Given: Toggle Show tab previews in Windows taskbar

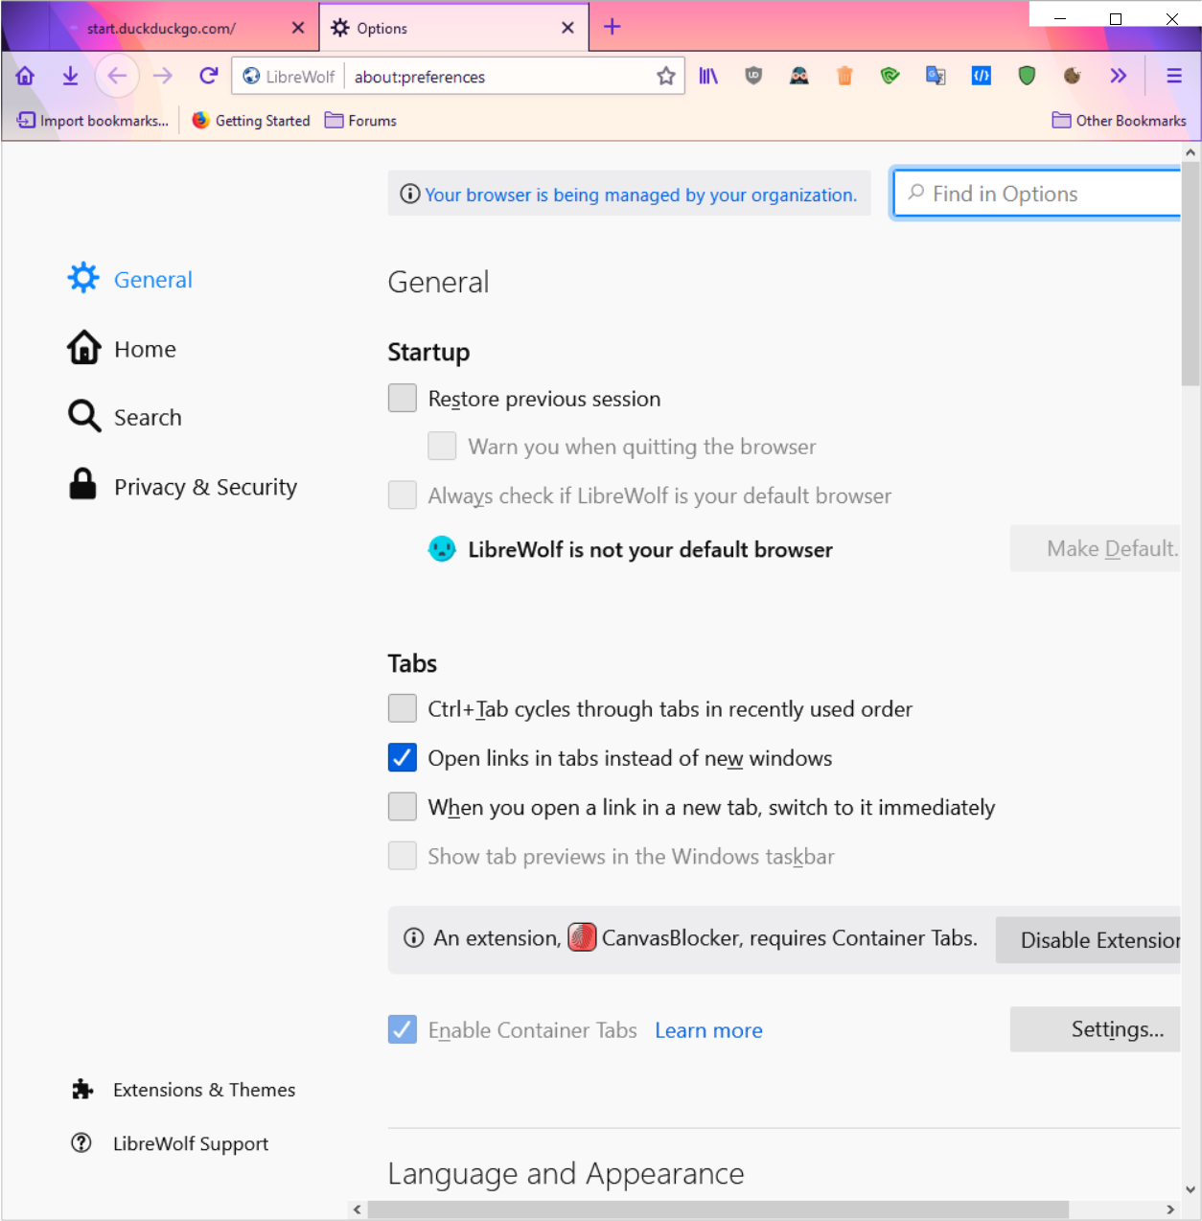Looking at the screenshot, I should click(x=403, y=856).
